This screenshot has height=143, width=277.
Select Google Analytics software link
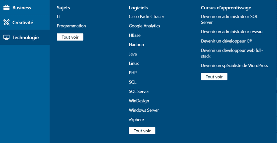click(x=144, y=26)
